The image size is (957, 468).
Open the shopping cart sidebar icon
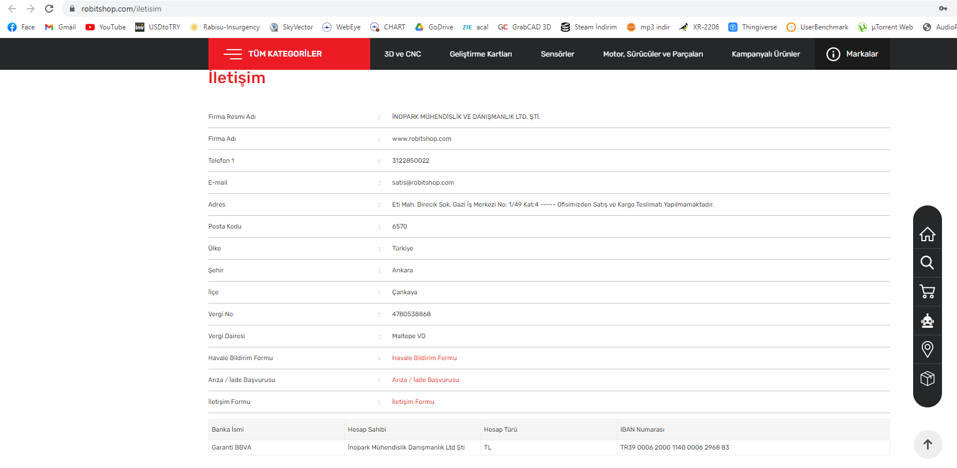point(927,292)
